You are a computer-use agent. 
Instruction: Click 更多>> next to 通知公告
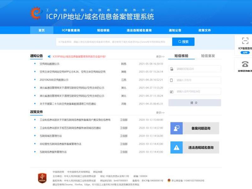160,57
